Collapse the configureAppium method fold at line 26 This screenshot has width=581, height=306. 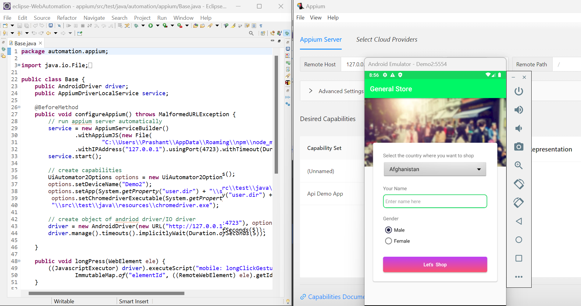19,107
